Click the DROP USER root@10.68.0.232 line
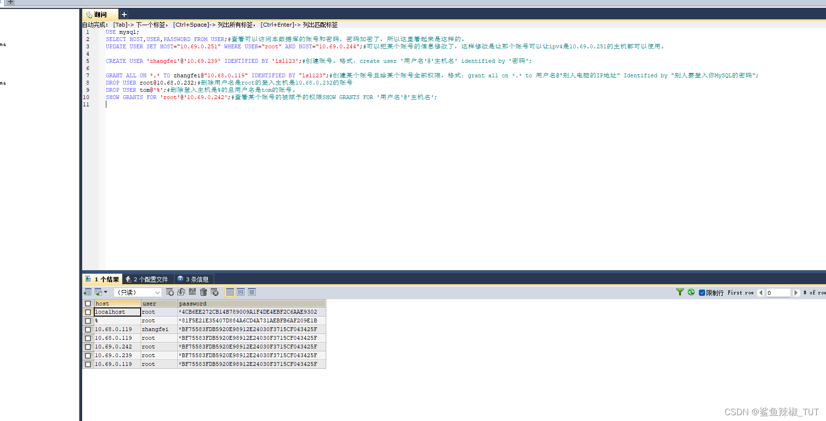Image resolution: width=826 pixels, height=421 pixels. pos(229,83)
